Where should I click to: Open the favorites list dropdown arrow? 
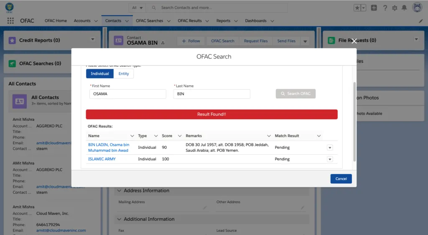363,8
